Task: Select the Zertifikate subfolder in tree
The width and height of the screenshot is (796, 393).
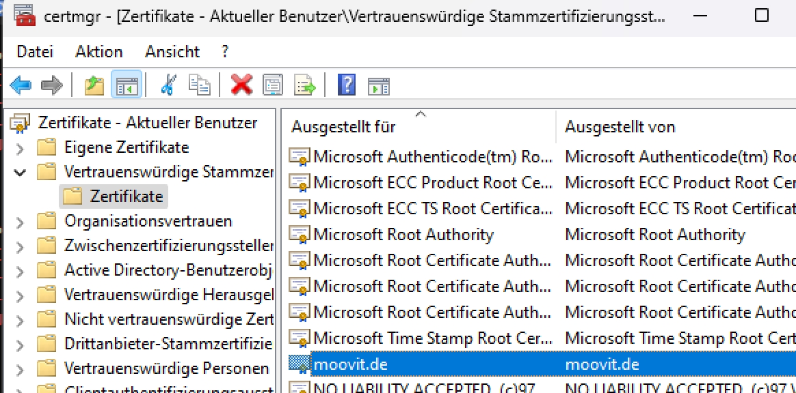Action: (126, 197)
